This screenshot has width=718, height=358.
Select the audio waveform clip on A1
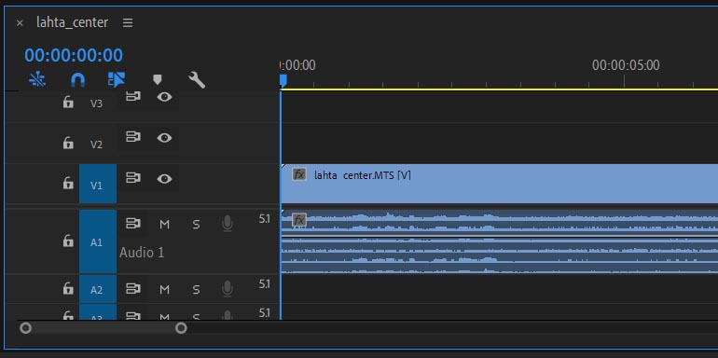point(499,241)
